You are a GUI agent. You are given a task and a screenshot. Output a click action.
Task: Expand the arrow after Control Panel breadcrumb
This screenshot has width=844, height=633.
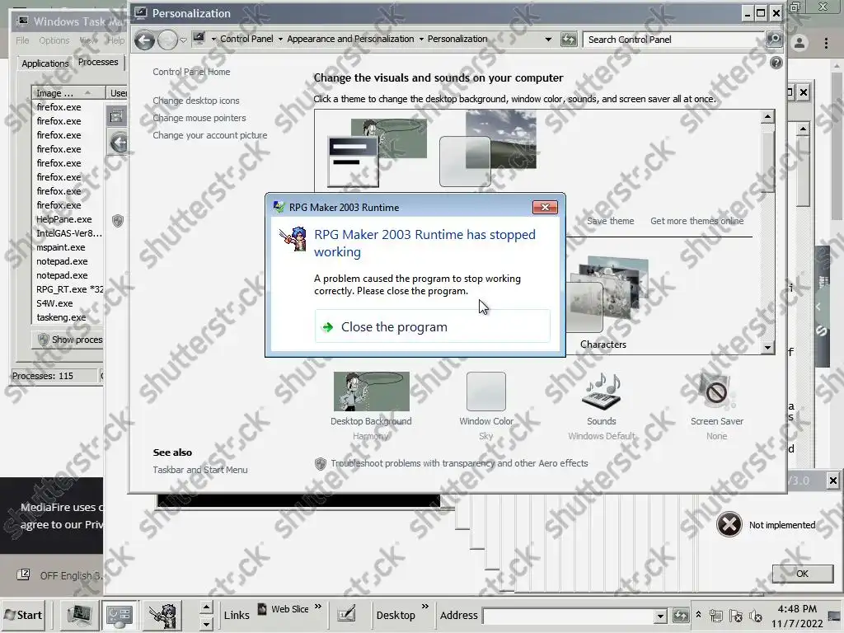(280, 39)
